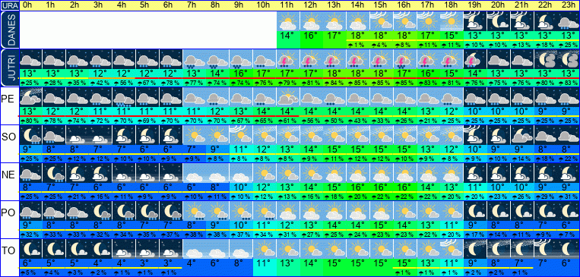Click the DANES 18h hazy sun icon

pyautogui.click(x=452, y=22)
